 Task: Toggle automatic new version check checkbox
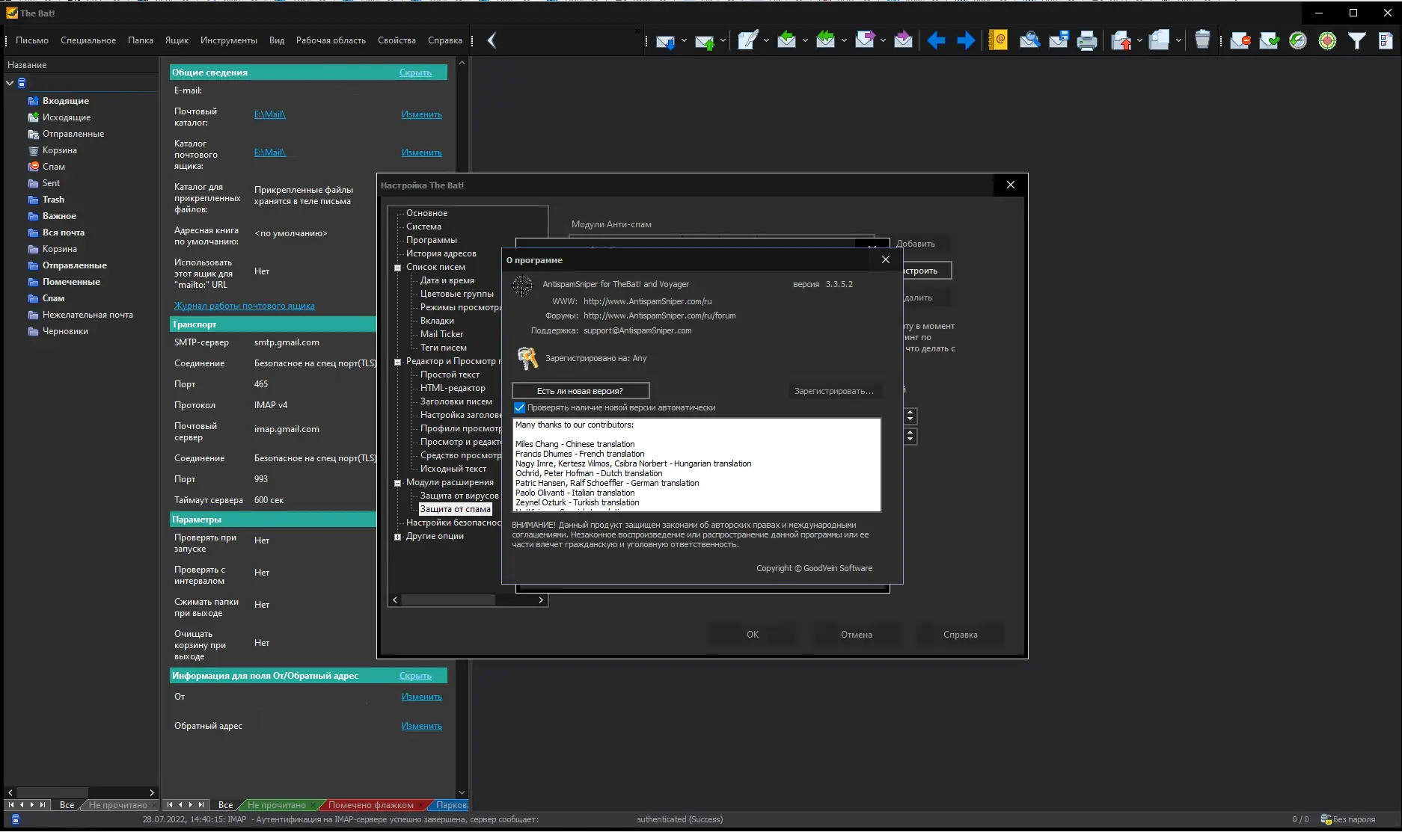(519, 408)
